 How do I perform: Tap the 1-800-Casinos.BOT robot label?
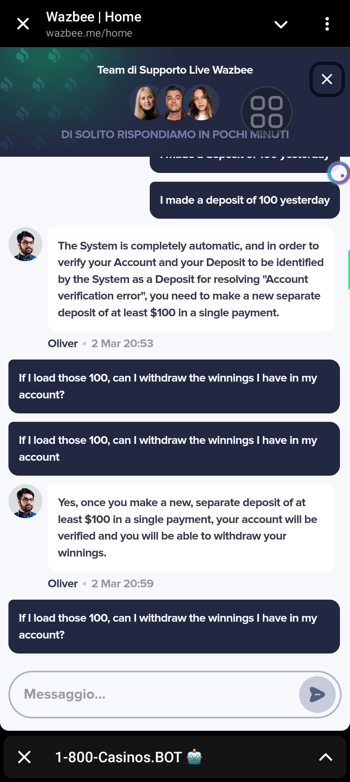click(x=128, y=757)
